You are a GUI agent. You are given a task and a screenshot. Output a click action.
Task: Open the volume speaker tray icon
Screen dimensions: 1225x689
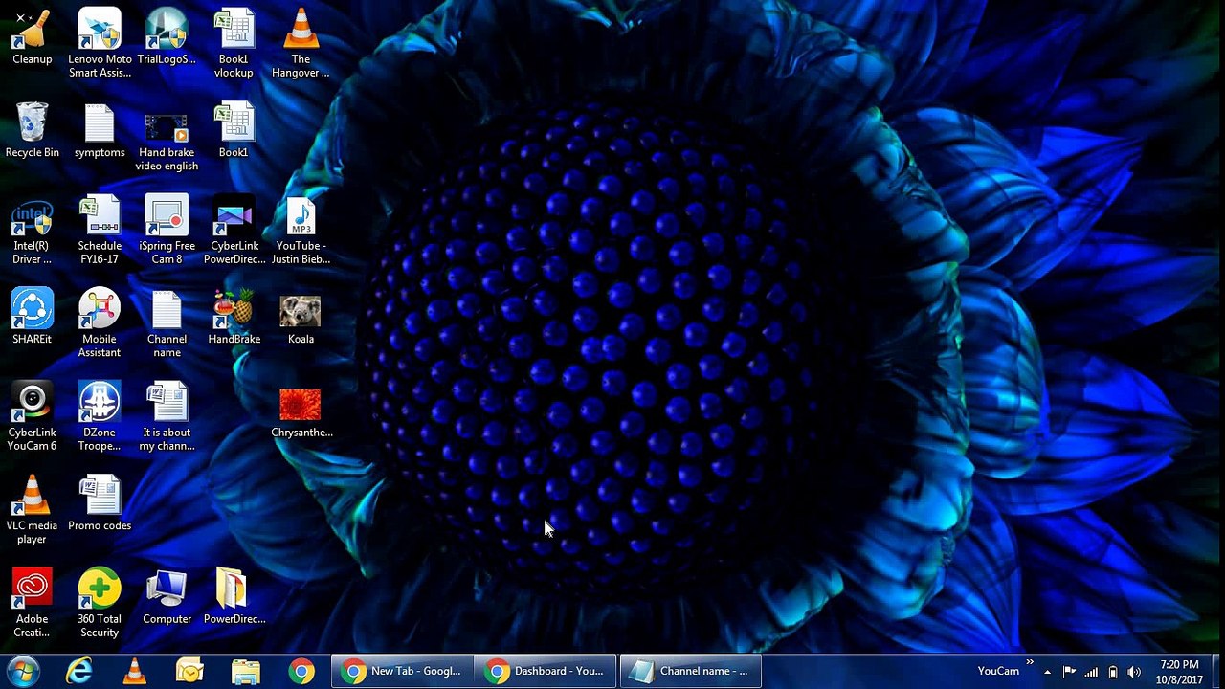pyautogui.click(x=1134, y=672)
